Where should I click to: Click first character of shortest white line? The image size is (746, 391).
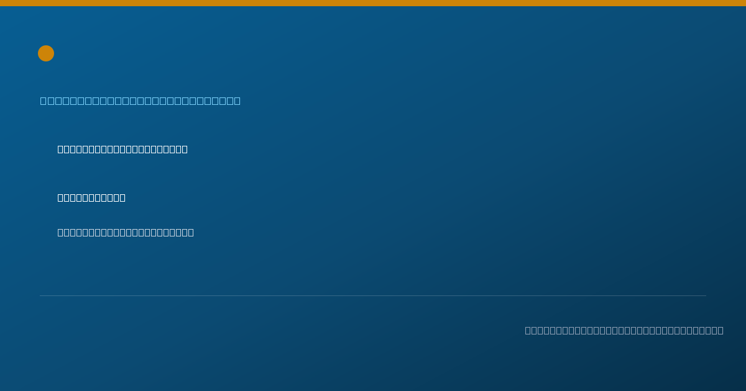click(61, 197)
